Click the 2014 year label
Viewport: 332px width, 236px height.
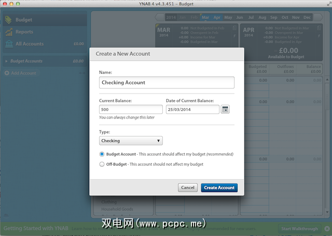coord(171,17)
